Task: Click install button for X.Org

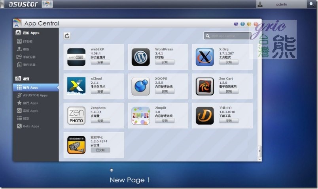Action: click(x=229, y=62)
